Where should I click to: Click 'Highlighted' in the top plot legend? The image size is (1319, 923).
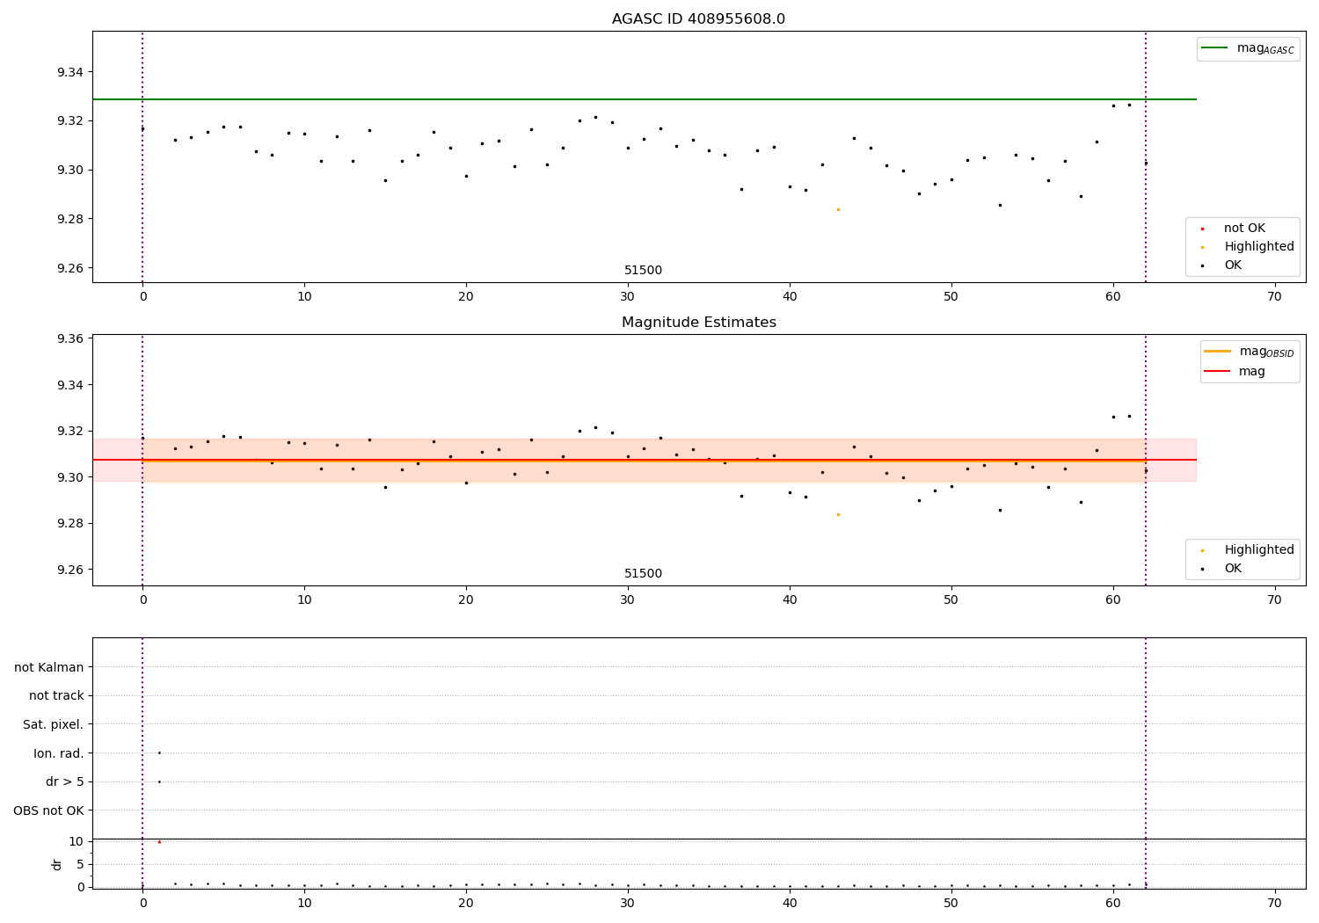coord(1259,247)
